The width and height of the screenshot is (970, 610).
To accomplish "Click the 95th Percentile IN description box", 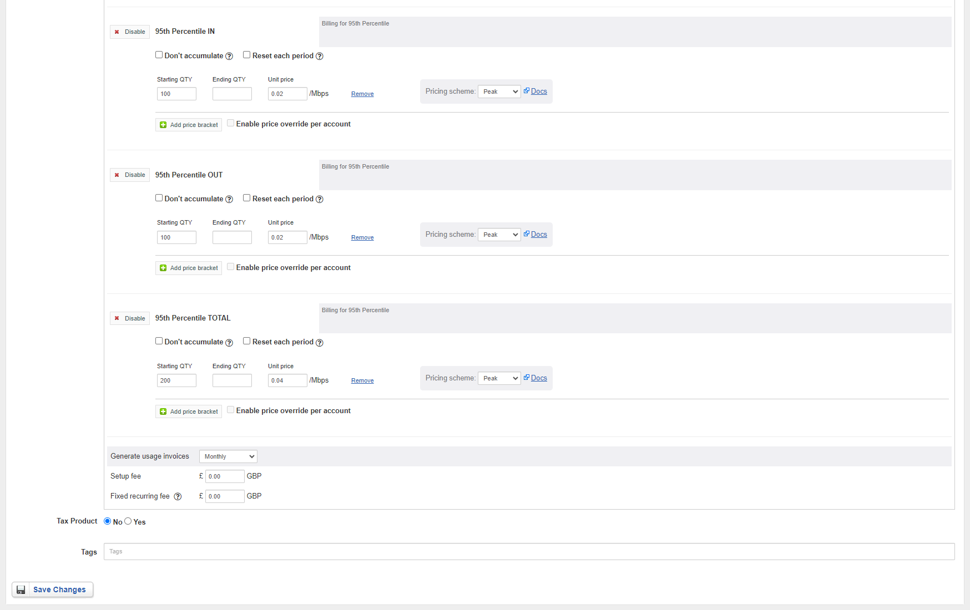I will point(635,32).
